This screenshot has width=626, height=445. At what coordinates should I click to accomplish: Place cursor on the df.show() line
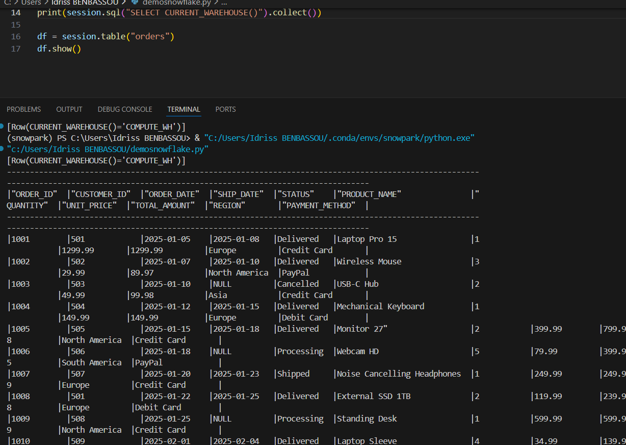tap(59, 49)
